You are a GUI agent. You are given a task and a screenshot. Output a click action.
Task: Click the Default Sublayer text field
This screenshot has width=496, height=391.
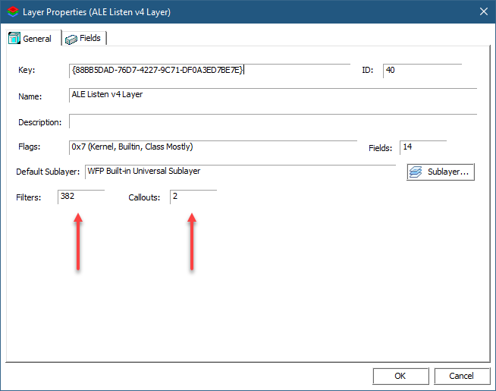click(240, 172)
